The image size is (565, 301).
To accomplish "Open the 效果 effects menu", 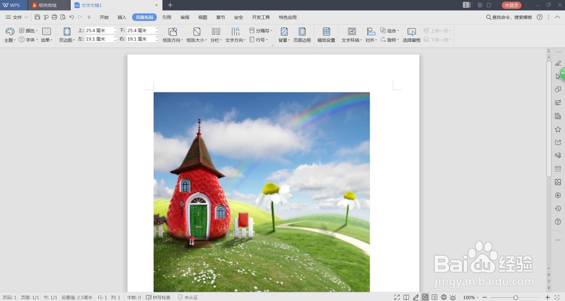I will [46, 36].
